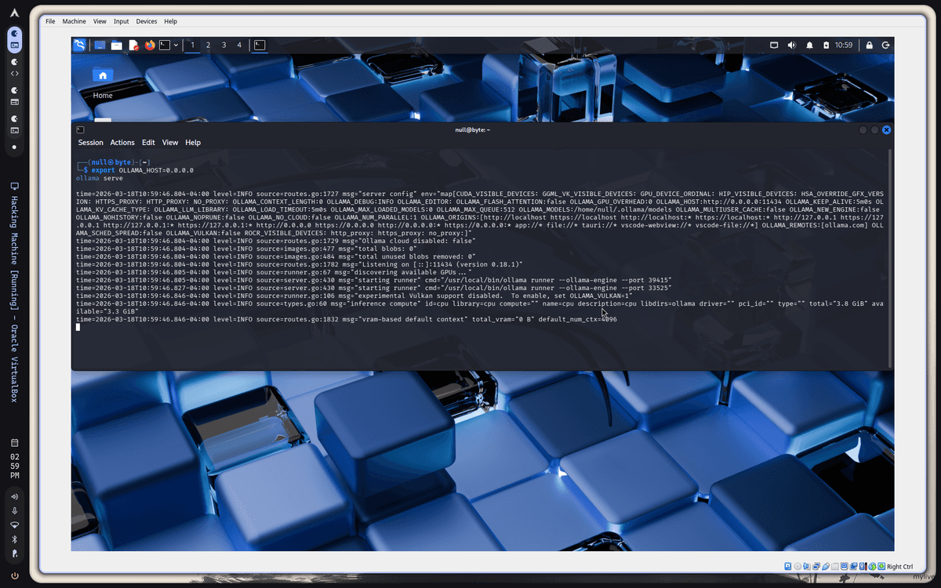Click the VirtualBox display status icon
Viewport: 941px width, 588px height.
tap(845, 566)
